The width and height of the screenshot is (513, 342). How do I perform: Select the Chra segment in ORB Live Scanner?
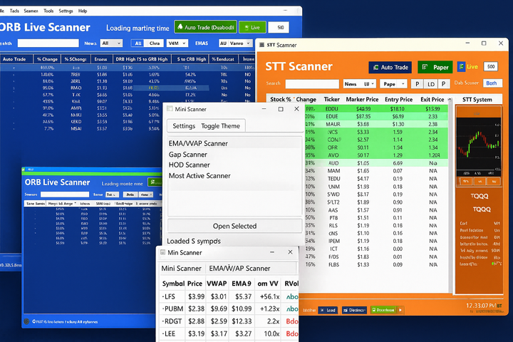[x=155, y=43]
